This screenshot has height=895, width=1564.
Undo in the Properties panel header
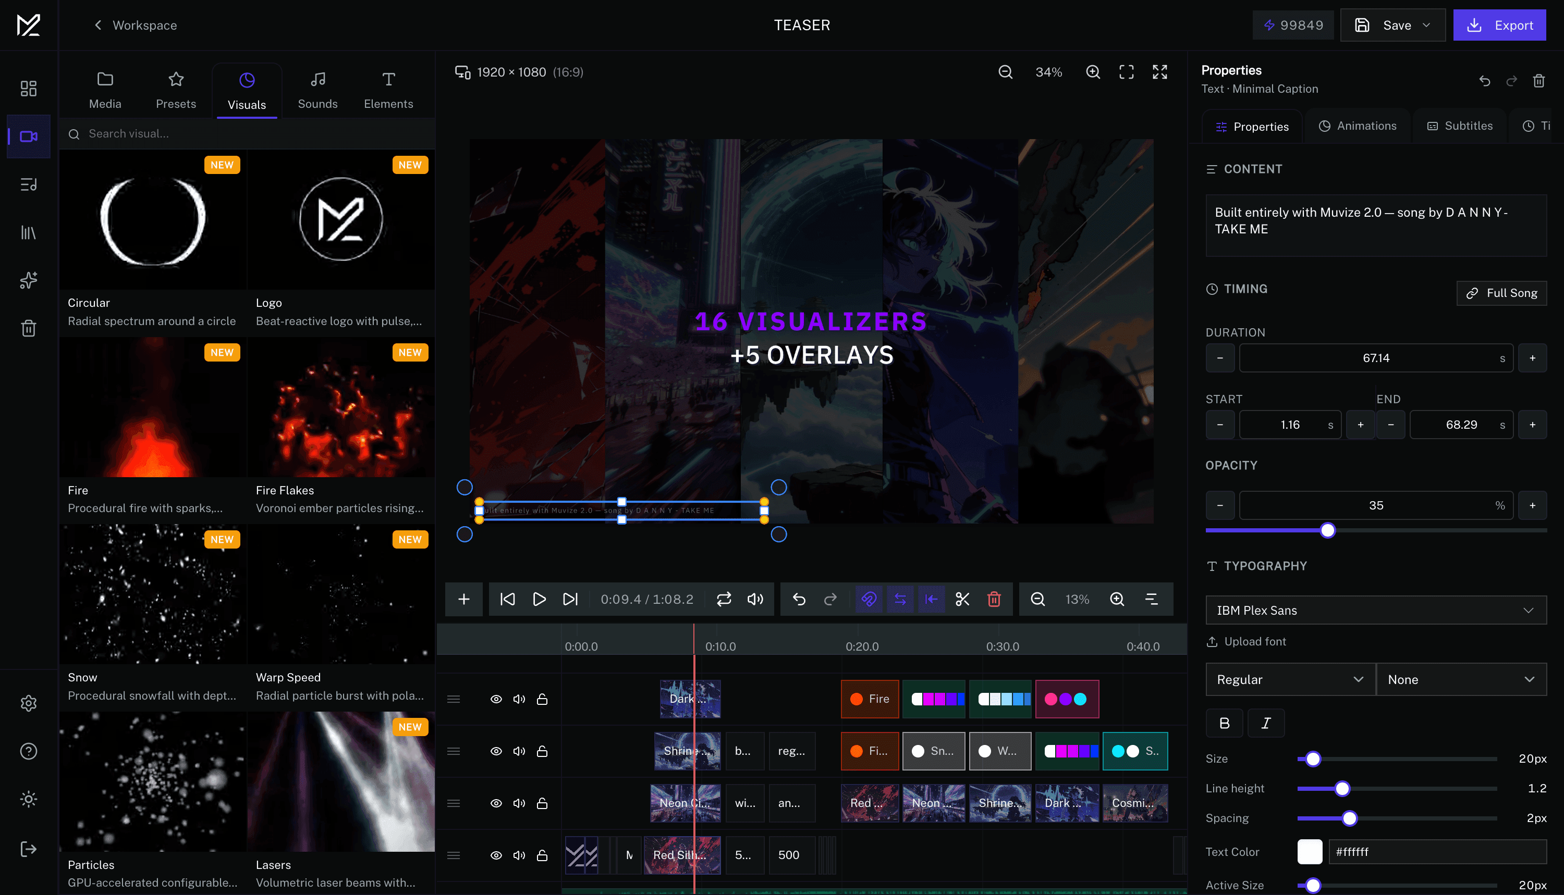click(x=1485, y=81)
